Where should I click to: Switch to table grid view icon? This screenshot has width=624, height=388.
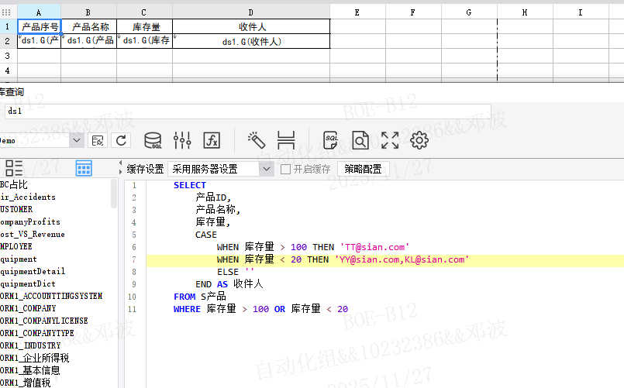[x=84, y=168]
